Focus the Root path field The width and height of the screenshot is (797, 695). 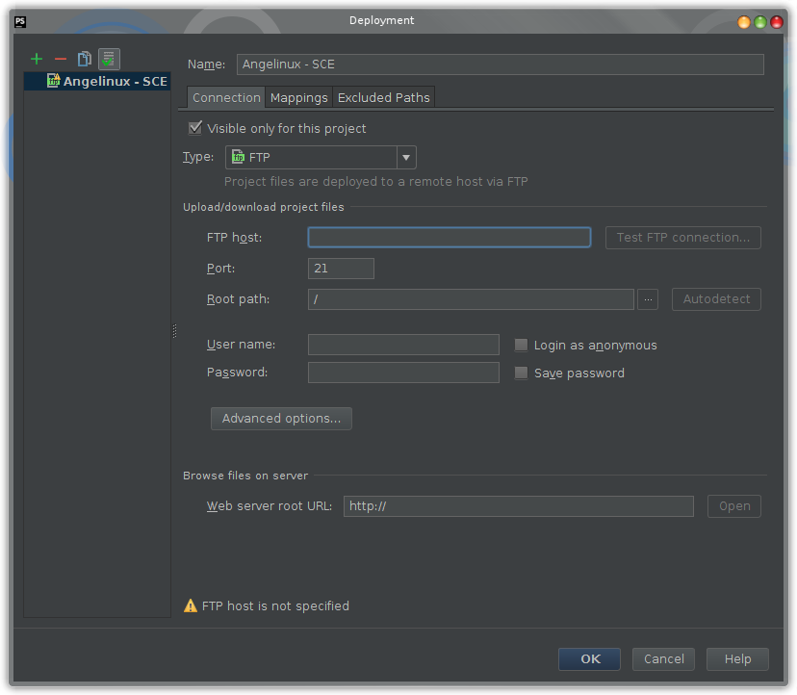(471, 299)
